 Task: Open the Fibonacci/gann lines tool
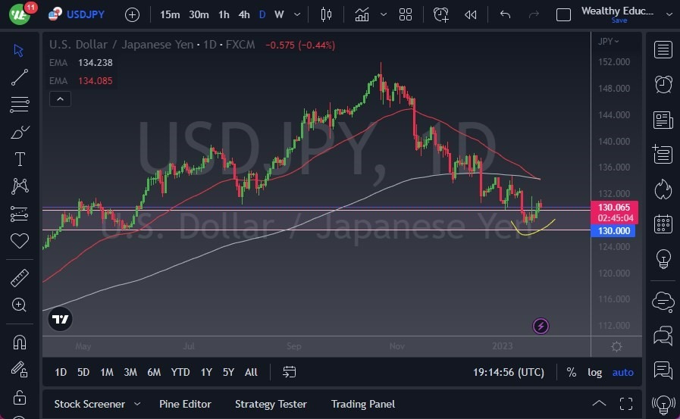point(20,105)
